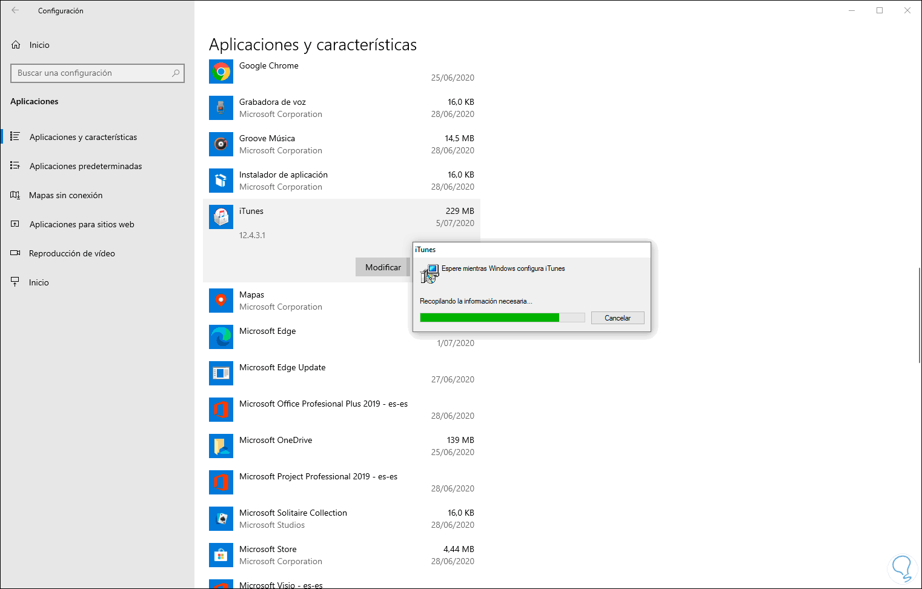922x589 pixels.
Task: Click the vertical scrollbar of the apps list
Action: coord(920,315)
